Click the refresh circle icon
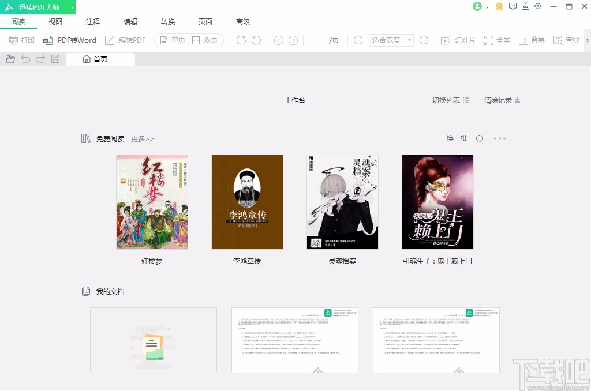This screenshot has width=591, height=391. click(480, 138)
